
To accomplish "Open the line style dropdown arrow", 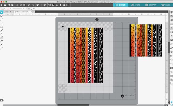I will pos(23,8).
